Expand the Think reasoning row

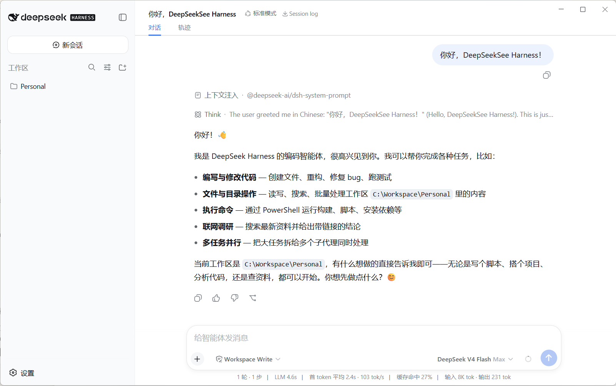(x=374, y=115)
